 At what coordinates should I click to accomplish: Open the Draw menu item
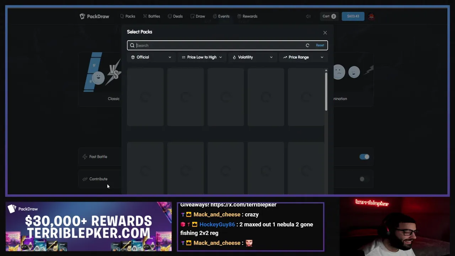[x=198, y=16]
